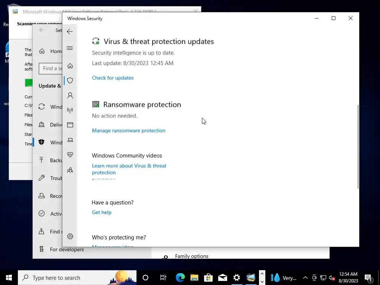The image size is (380, 285).
Task: Select Find my device in Settings sidebar
Action: pyautogui.click(x=50, y=232)
